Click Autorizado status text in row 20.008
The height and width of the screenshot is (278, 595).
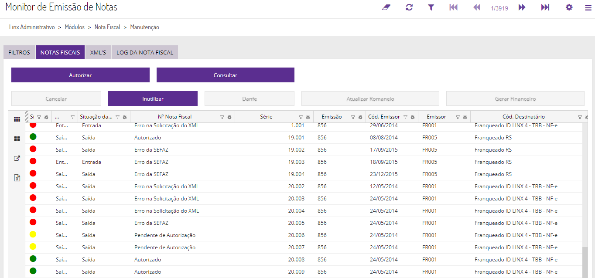[x=147, y=260]
